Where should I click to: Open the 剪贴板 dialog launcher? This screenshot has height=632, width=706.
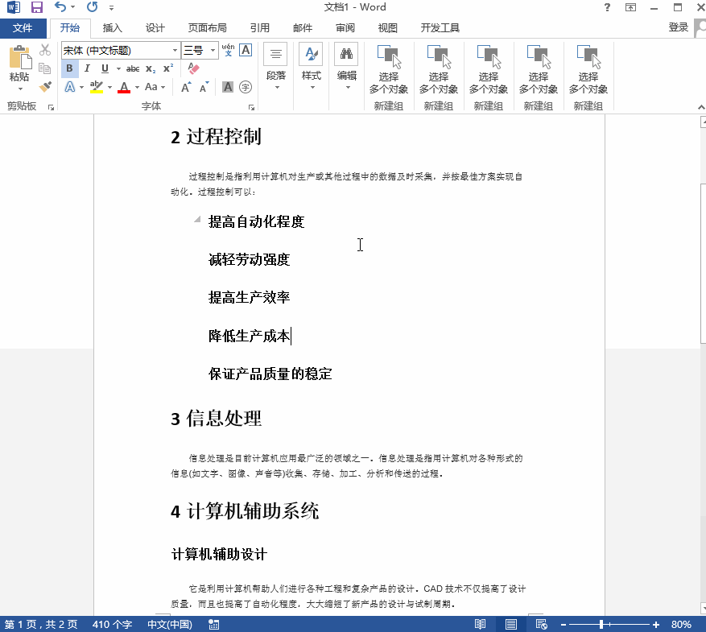(51, 108)
